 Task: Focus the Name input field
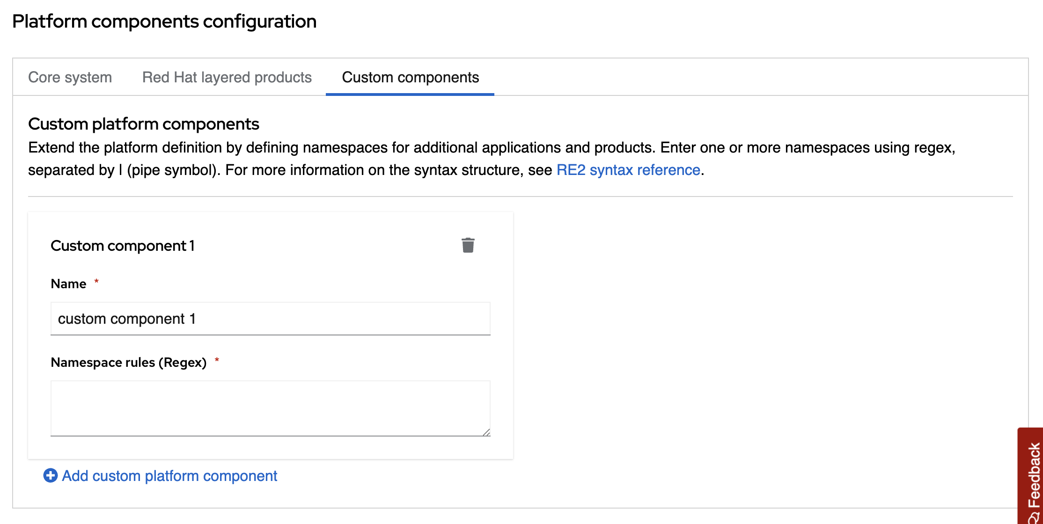point(270,319)
